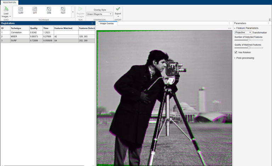
Task: Click the handle left of Image Overlay tab
Action: (97, 23)
